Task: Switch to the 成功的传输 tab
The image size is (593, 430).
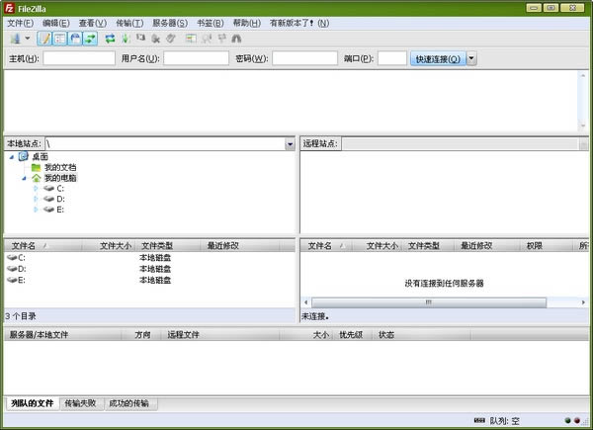Action: (x=128, y=403)
